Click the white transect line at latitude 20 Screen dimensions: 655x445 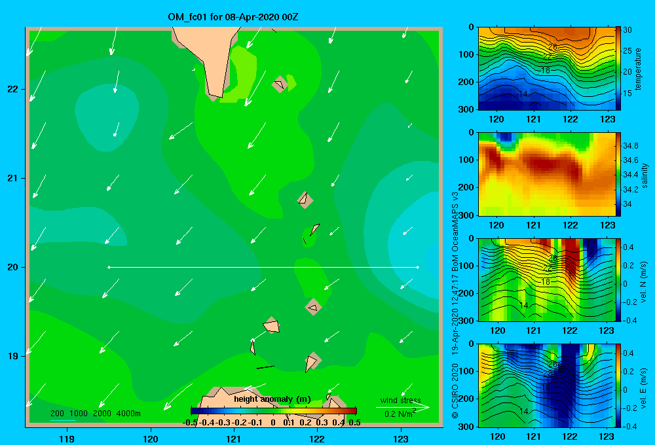coord(263,267)
